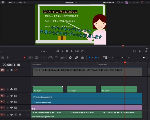Open the viewer zoom 24% dropdown
This screenshot has height=120, width=150.
[11, 3]
